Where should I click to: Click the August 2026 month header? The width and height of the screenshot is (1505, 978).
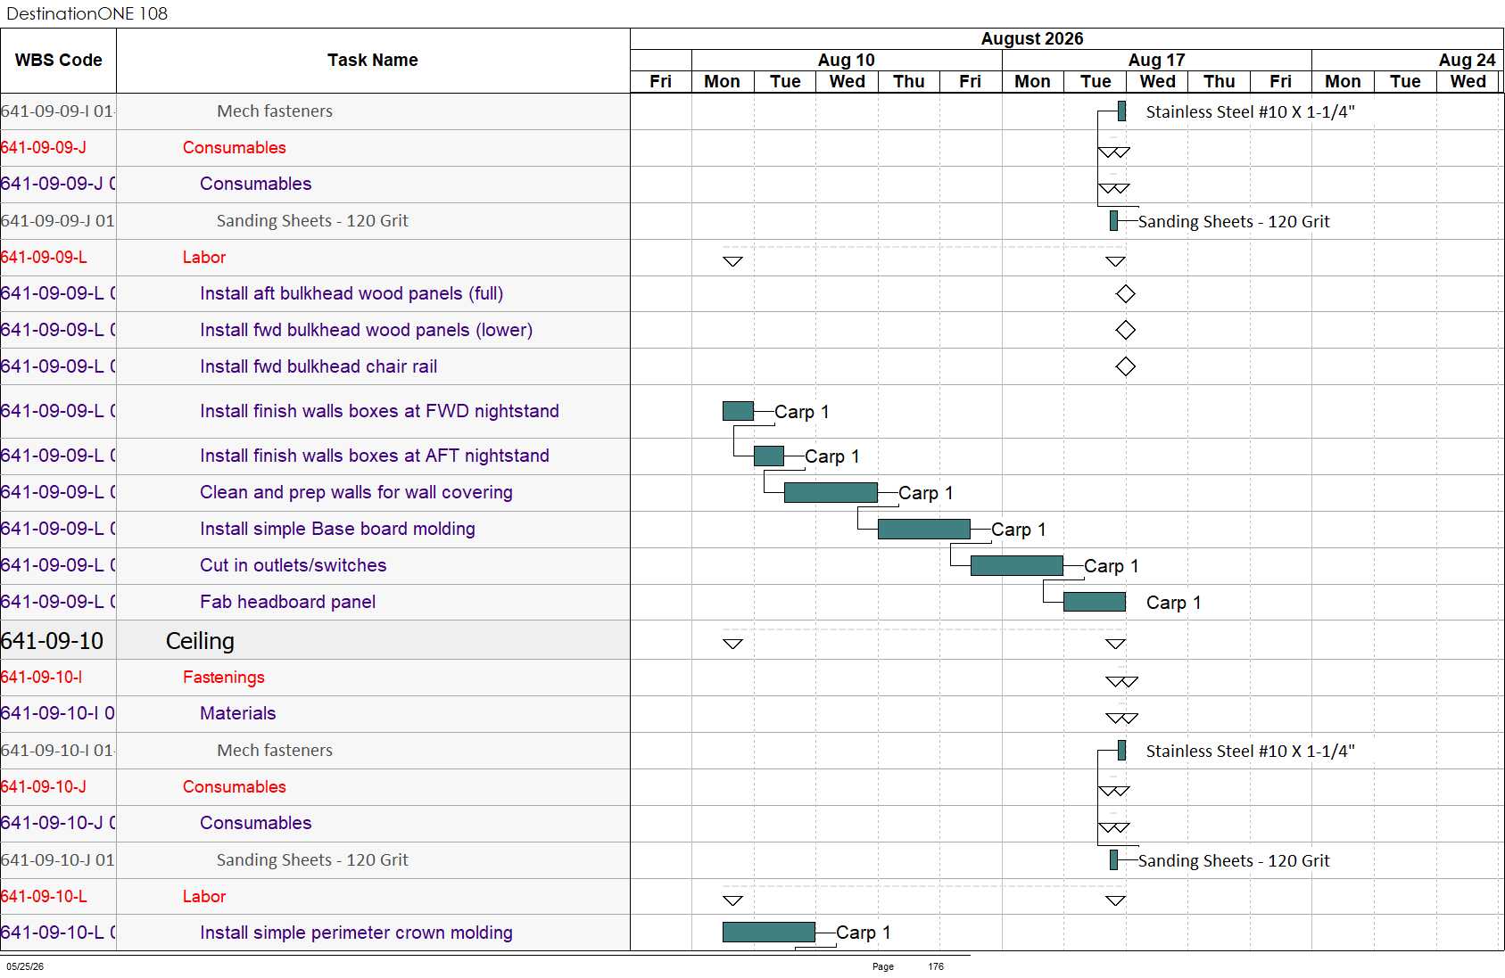1031,38
